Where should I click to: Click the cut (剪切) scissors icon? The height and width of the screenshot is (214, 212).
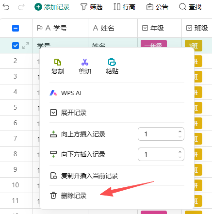(x=85, y=62)
